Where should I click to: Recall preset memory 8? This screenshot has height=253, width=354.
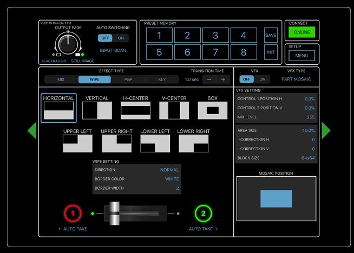click(244, 52)
